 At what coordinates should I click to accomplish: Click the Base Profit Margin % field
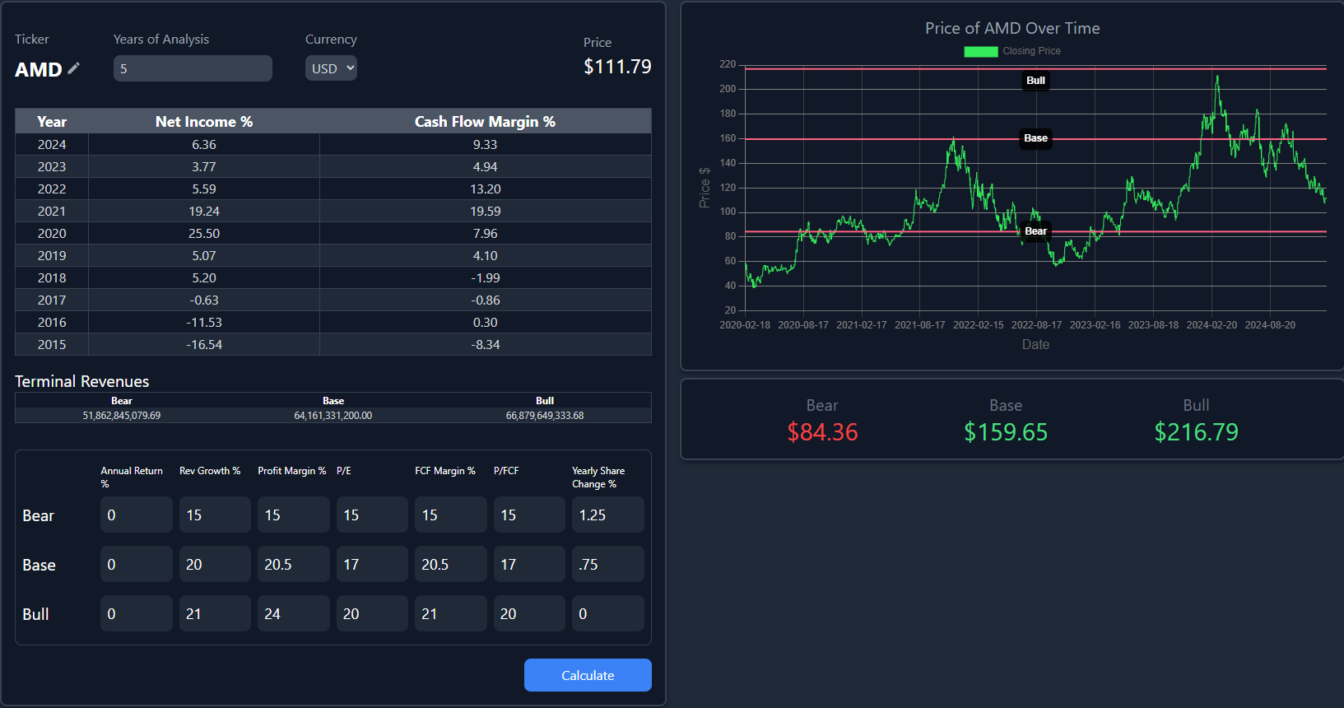point(293,564)
